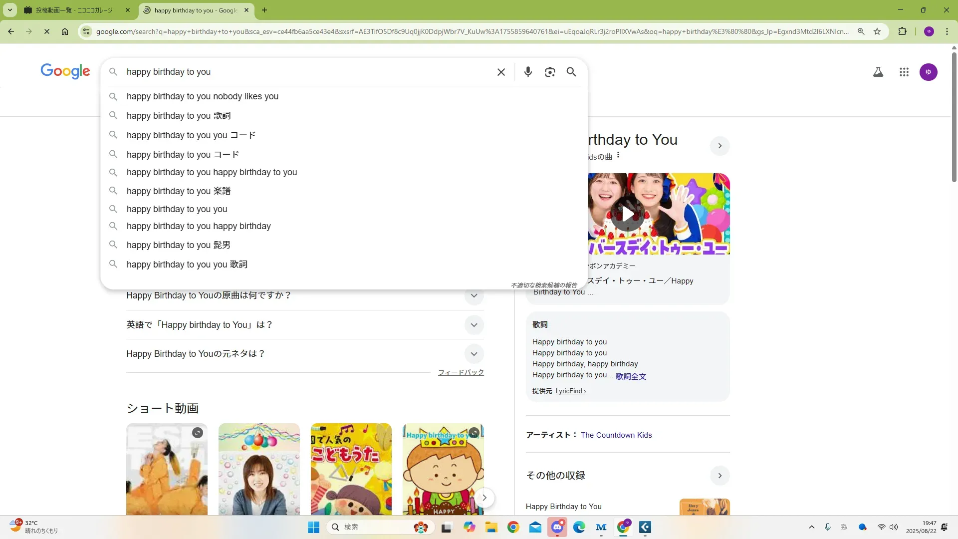Image resolution: width=958 pixels, height=539 pixels.
Task: Switch to the ニコニコガレージ tab
Action: (74, 10)
